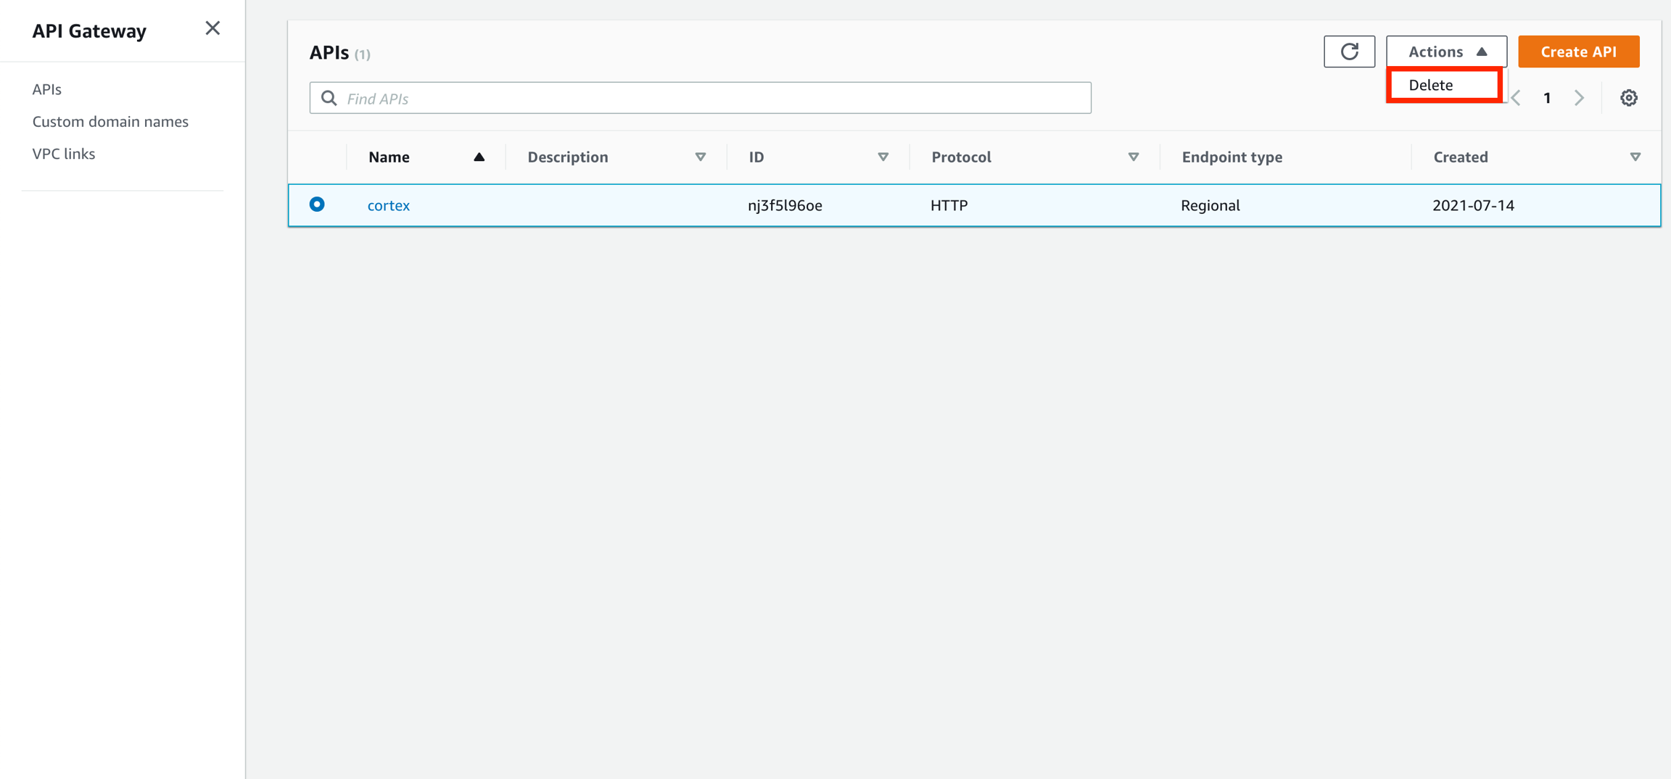Viewport: 1671px width, 779px height.
Task: Sort the ID column
Action: point(883,157)
